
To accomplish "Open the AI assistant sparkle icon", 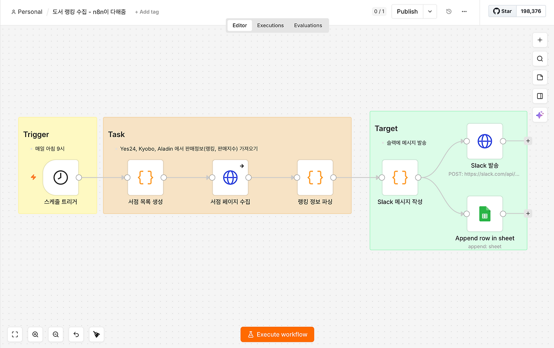I will click(x=540, y=115).
